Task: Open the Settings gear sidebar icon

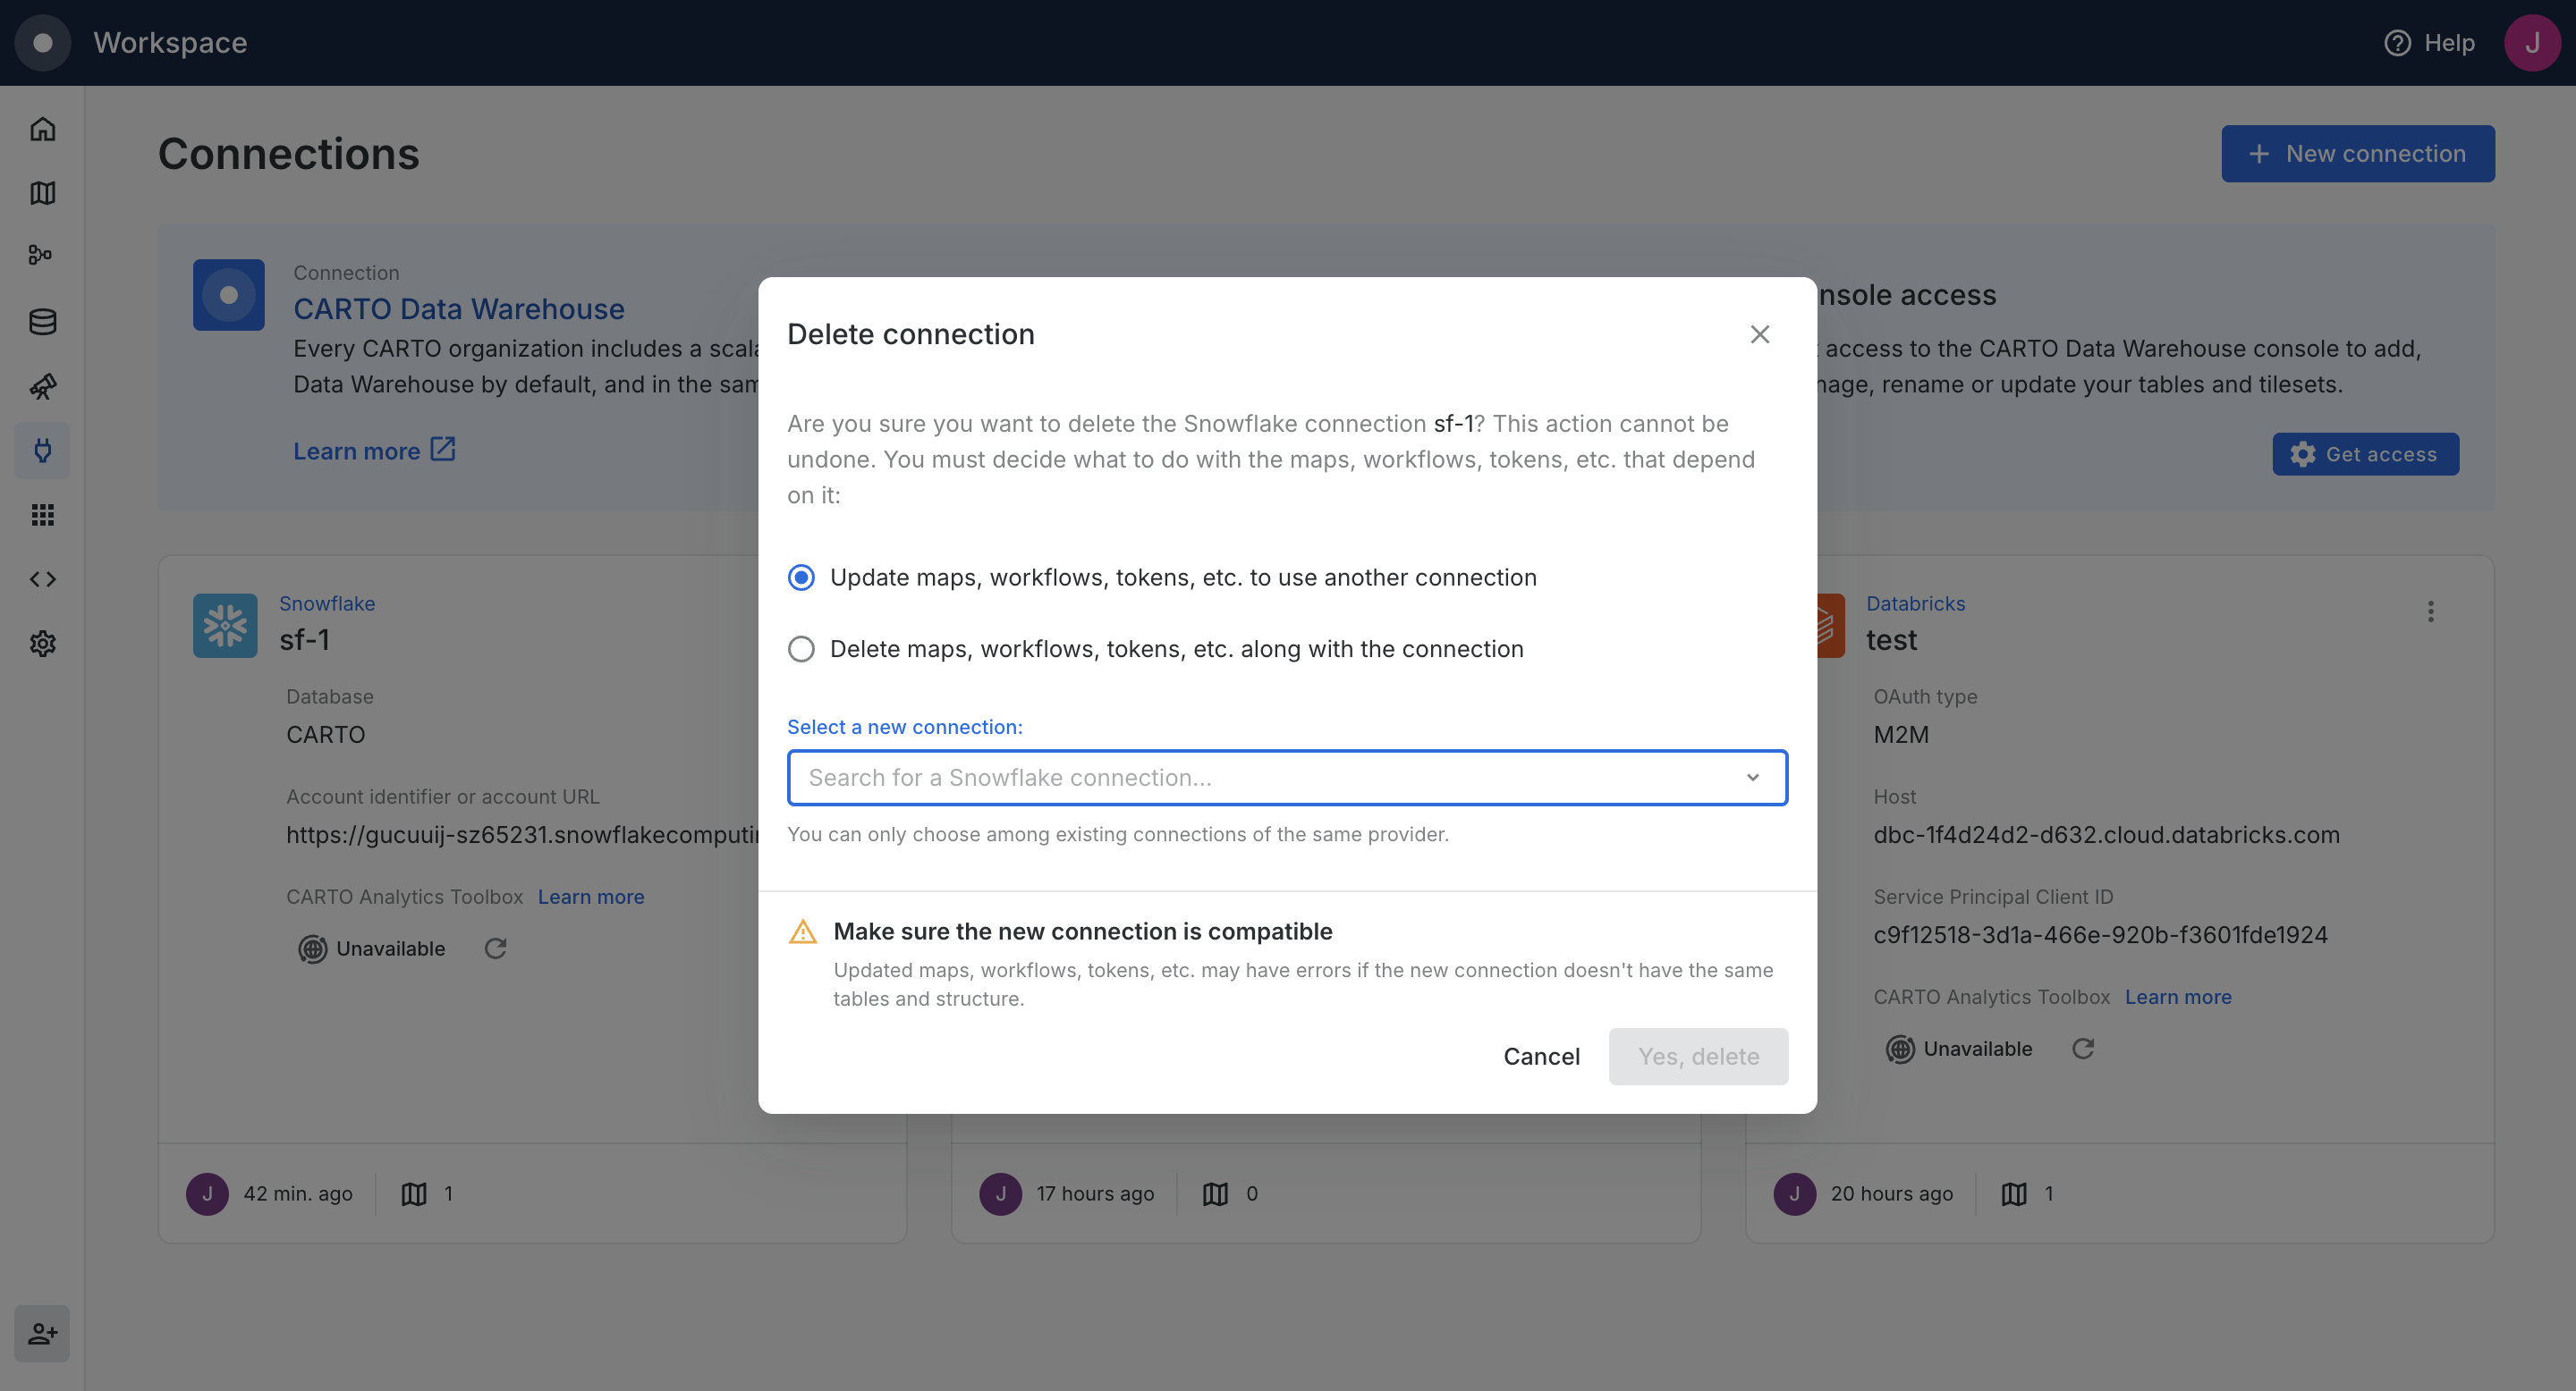Action: point(42,644)
